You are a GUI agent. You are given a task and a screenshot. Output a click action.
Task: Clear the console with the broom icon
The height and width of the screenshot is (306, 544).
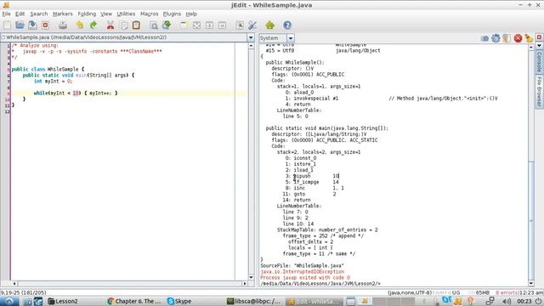[529, 38]
